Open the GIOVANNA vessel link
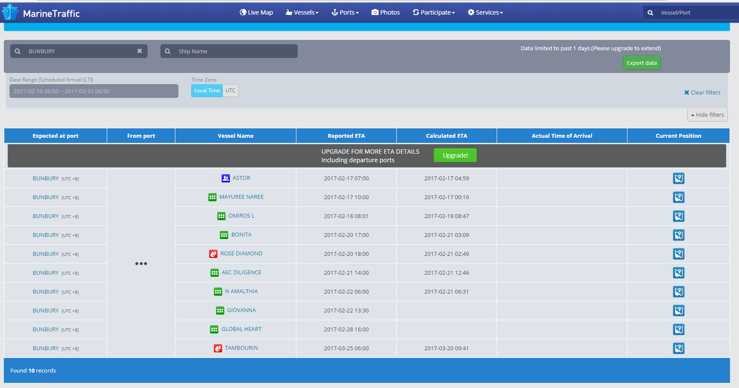The height and width of the screenshot is (388, 739). click(241, 310)
